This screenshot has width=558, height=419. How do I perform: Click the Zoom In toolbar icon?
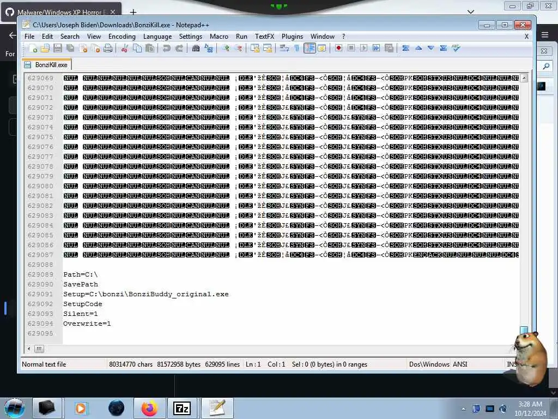coord(226,48)
